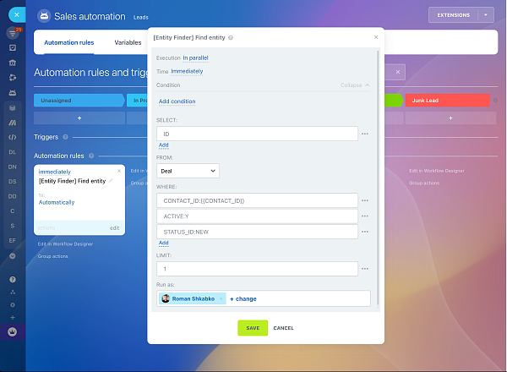Click the CoPilot icon at sidebar bottom
Screen dimensions: 507x372
(x=13, y=331)
